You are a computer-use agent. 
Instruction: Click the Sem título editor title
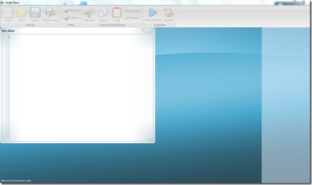(8, 31)
